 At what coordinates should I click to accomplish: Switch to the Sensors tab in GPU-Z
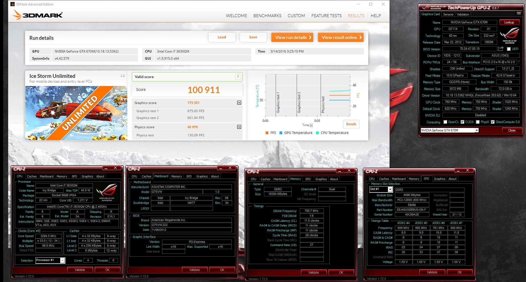[x=448, y=14]
